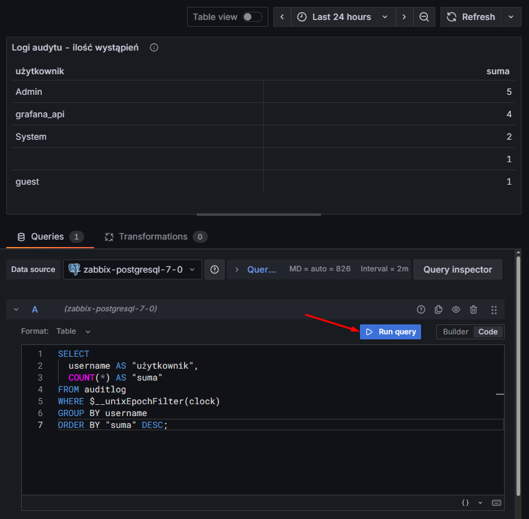
Task: Show help for query A
Action: 421,309
